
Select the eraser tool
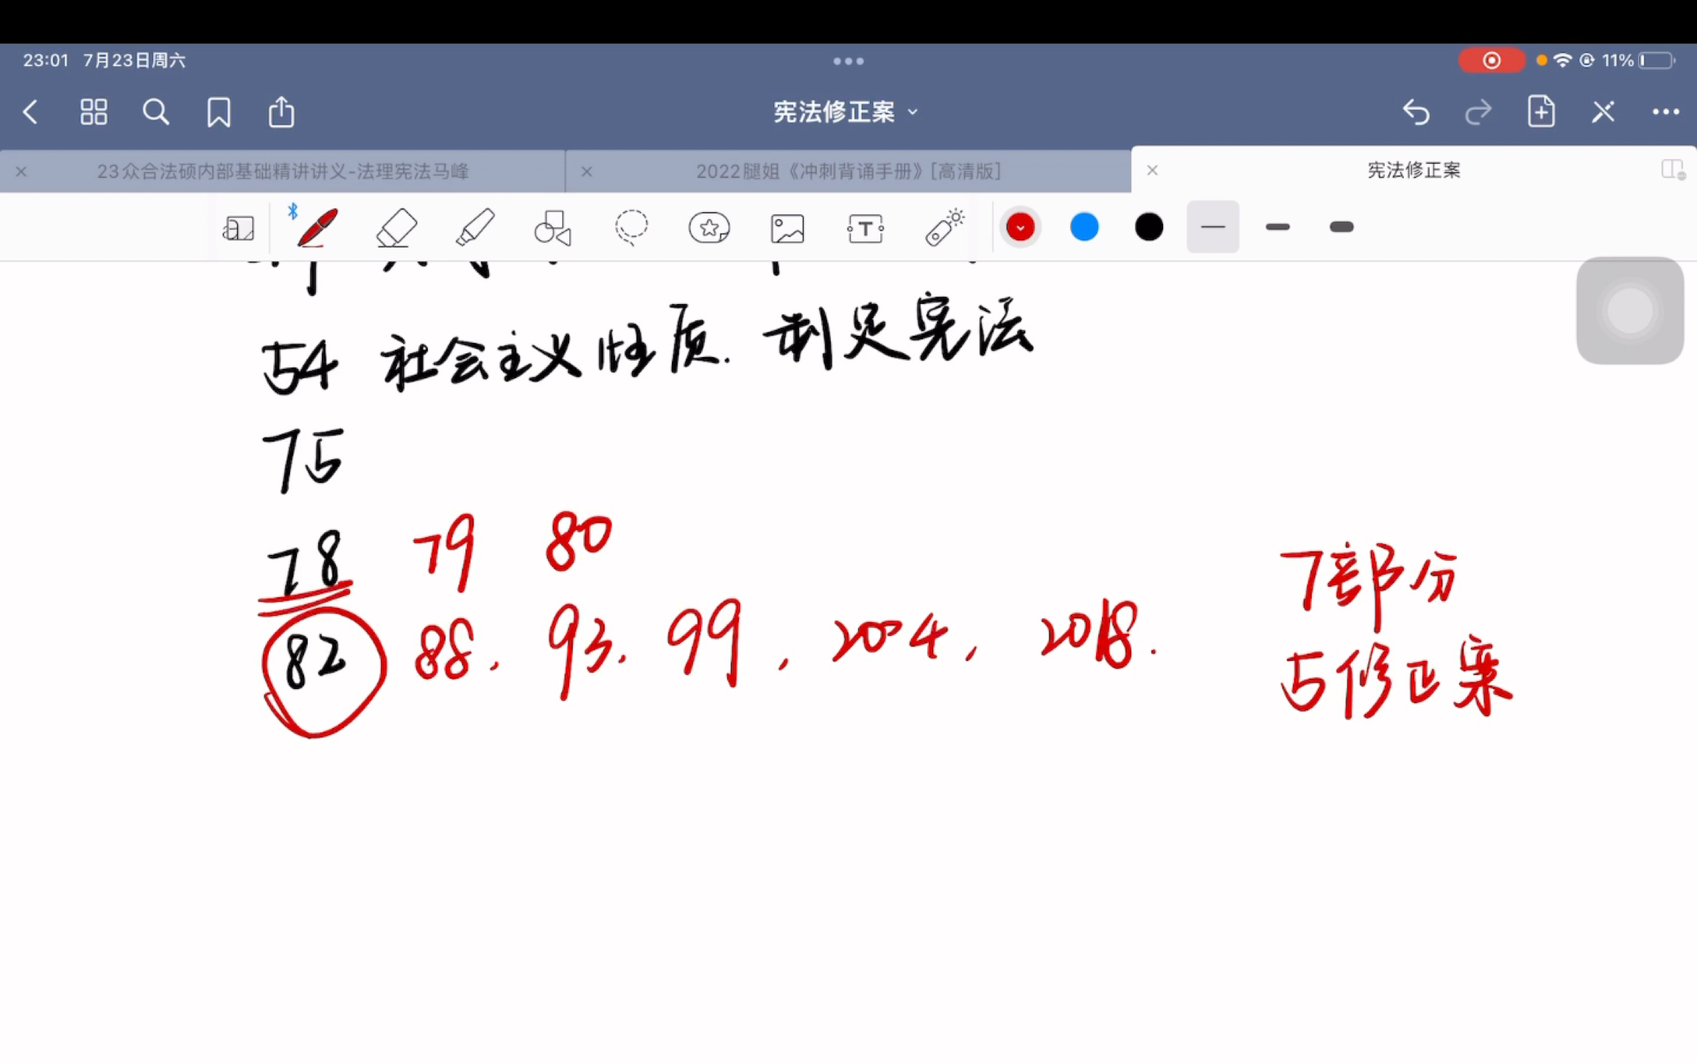[397, 227]
